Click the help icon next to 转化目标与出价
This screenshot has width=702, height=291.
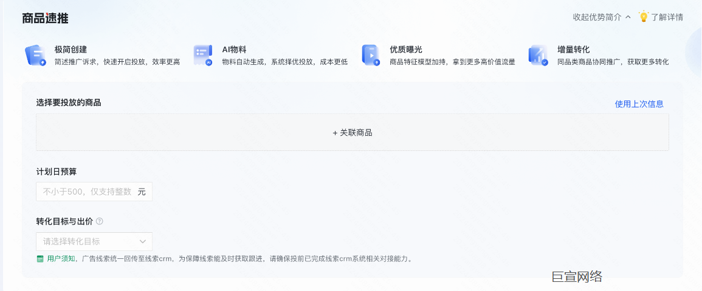[100, 221]
